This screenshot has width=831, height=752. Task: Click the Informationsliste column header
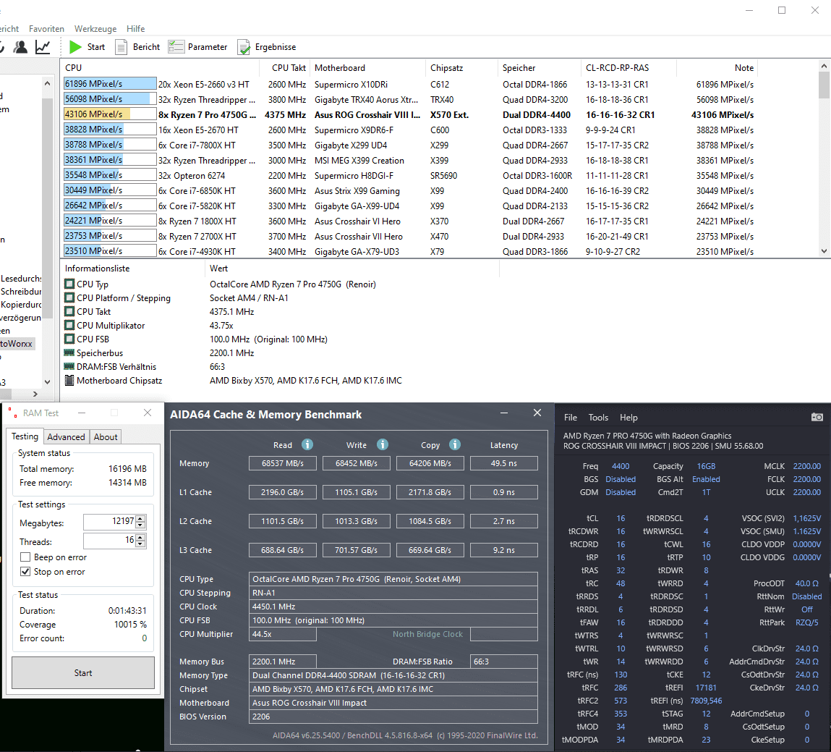coord(132,269)
